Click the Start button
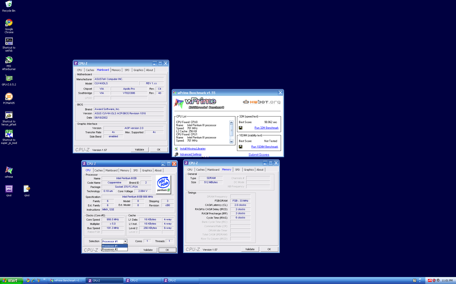456x284 pixels. pos(11,280)
